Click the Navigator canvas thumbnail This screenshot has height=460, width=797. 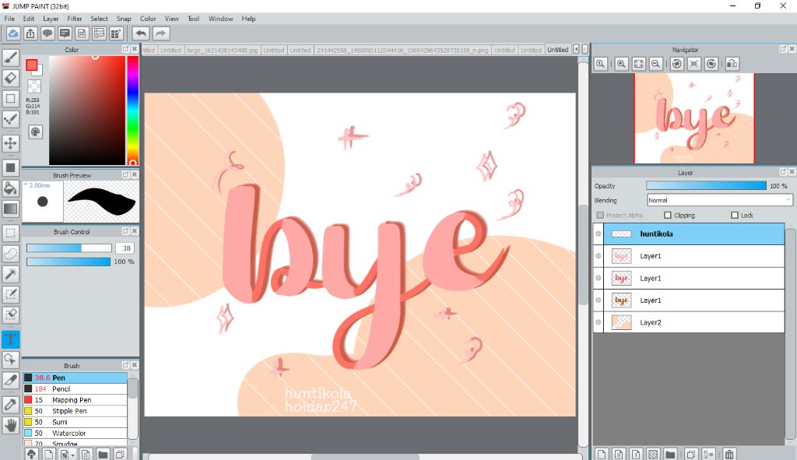(693, 118)
